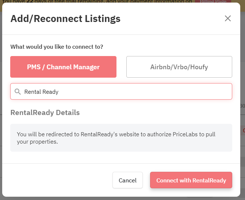The width and height of the screenshot is (245, 200).
Task: Click 'your properties.' in the notice text
Action: pyautogui.click(x=37, y=142)
